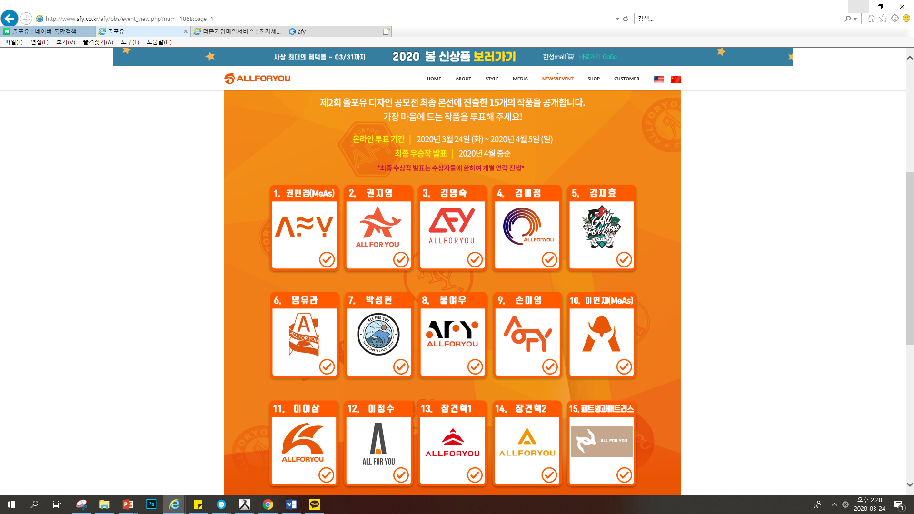Vote for entry 3 김명숙 checkmark
Image resolution: width=914 pixels, height=514 pixels.
coord(475,259)
